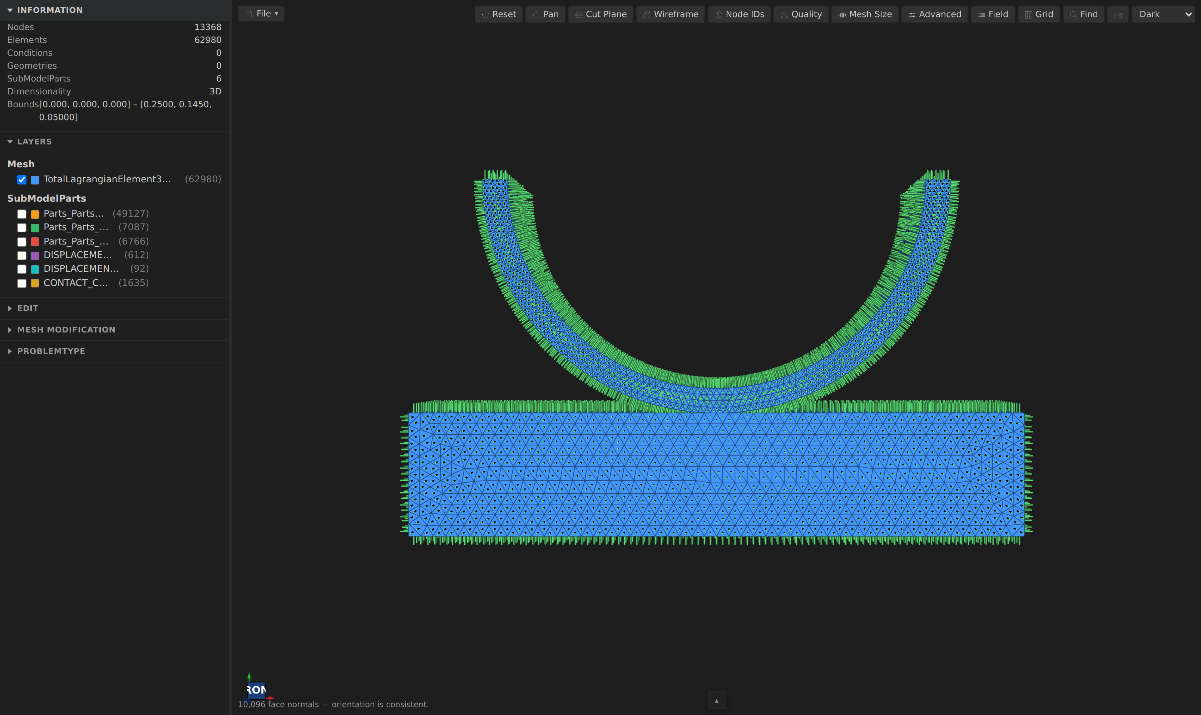Uncheck the TotalLagrangianElement3 mesh layer
This screenshot has height=715, width=1201.
pos(22,180)
